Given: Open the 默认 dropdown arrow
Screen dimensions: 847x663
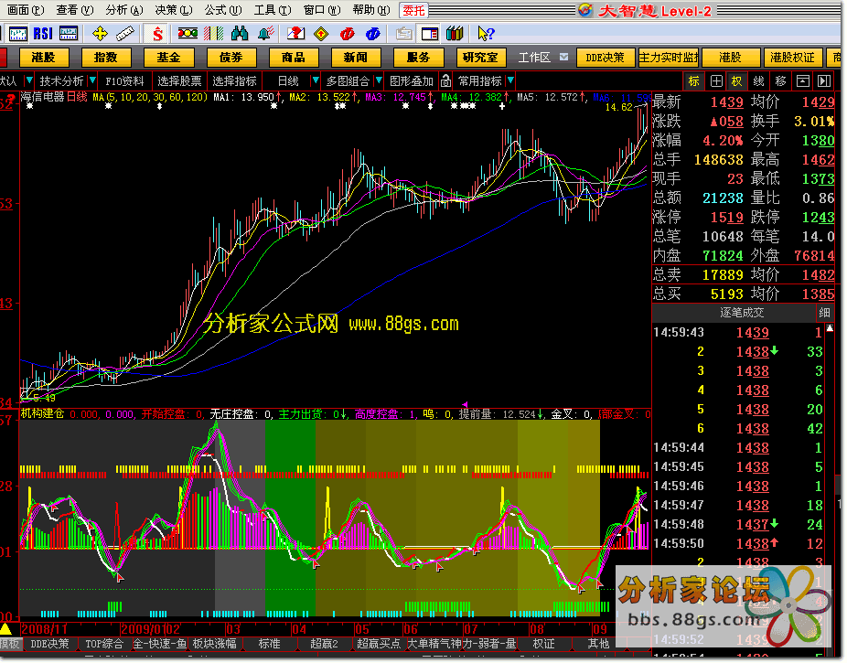Looking at the screenshot, I should [x=29, y=81].
